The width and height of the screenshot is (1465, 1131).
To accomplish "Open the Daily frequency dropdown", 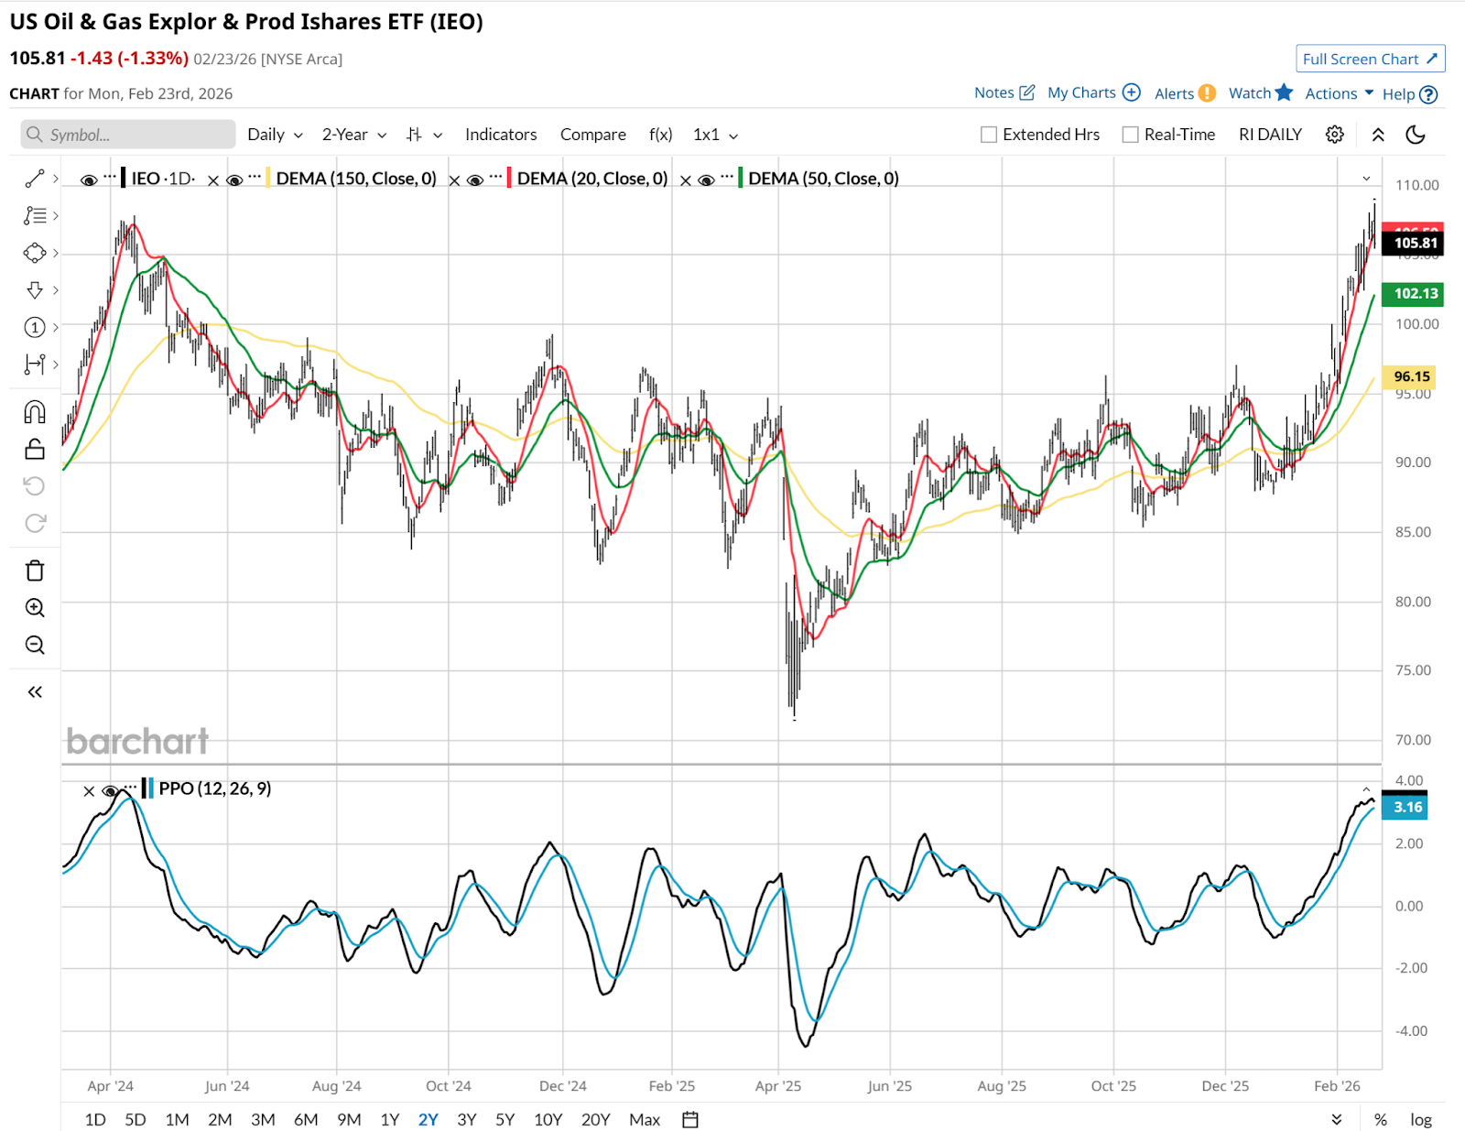I will 275,135.
